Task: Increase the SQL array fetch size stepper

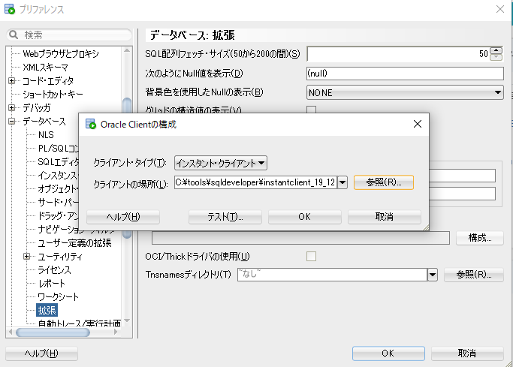Action: click(x=496, y=50)
